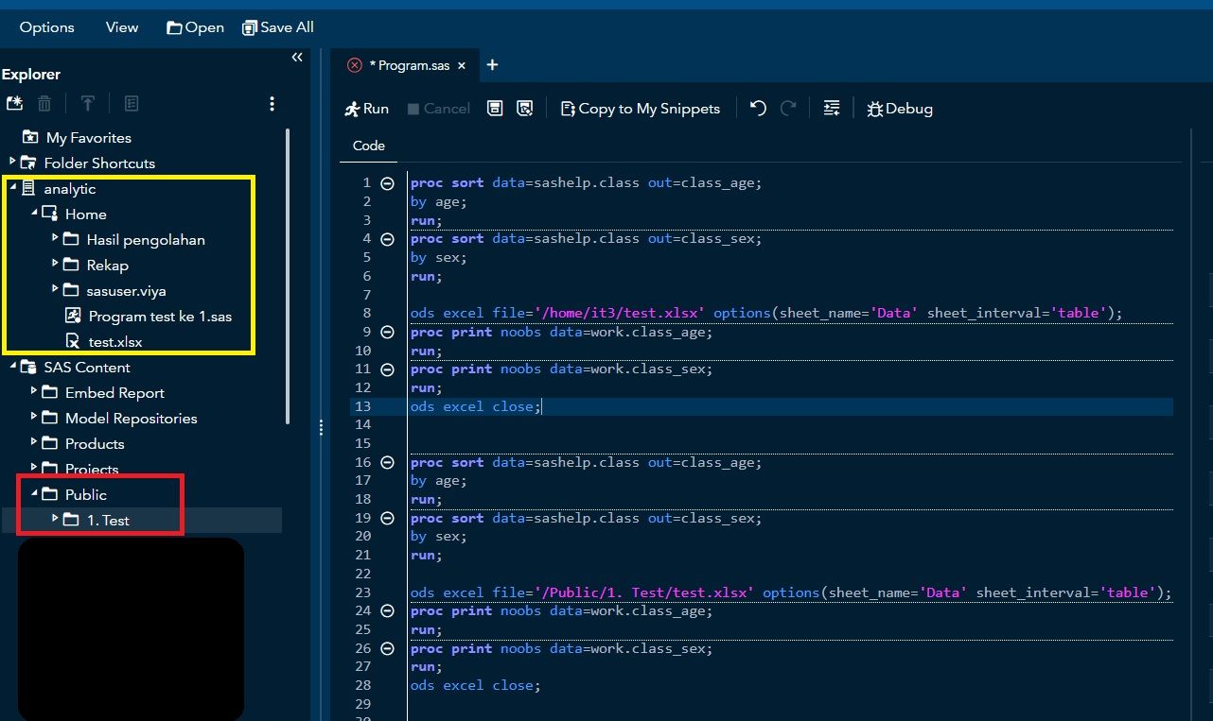Switch to the Code tab
Viewport: 1213px width, 721px height.
tap(368, 146)
